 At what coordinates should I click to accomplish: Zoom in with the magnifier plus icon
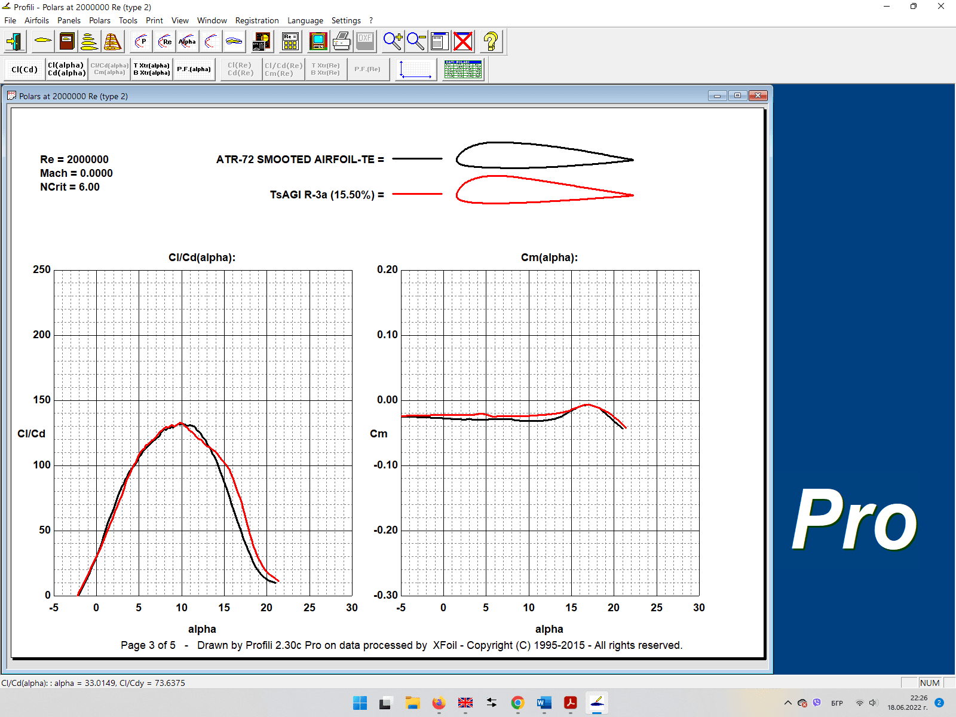click(393, 42)
